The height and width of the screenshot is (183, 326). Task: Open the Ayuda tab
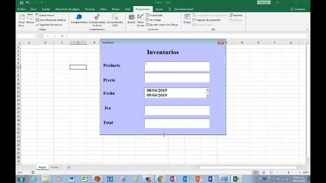[x=159, y=9]
